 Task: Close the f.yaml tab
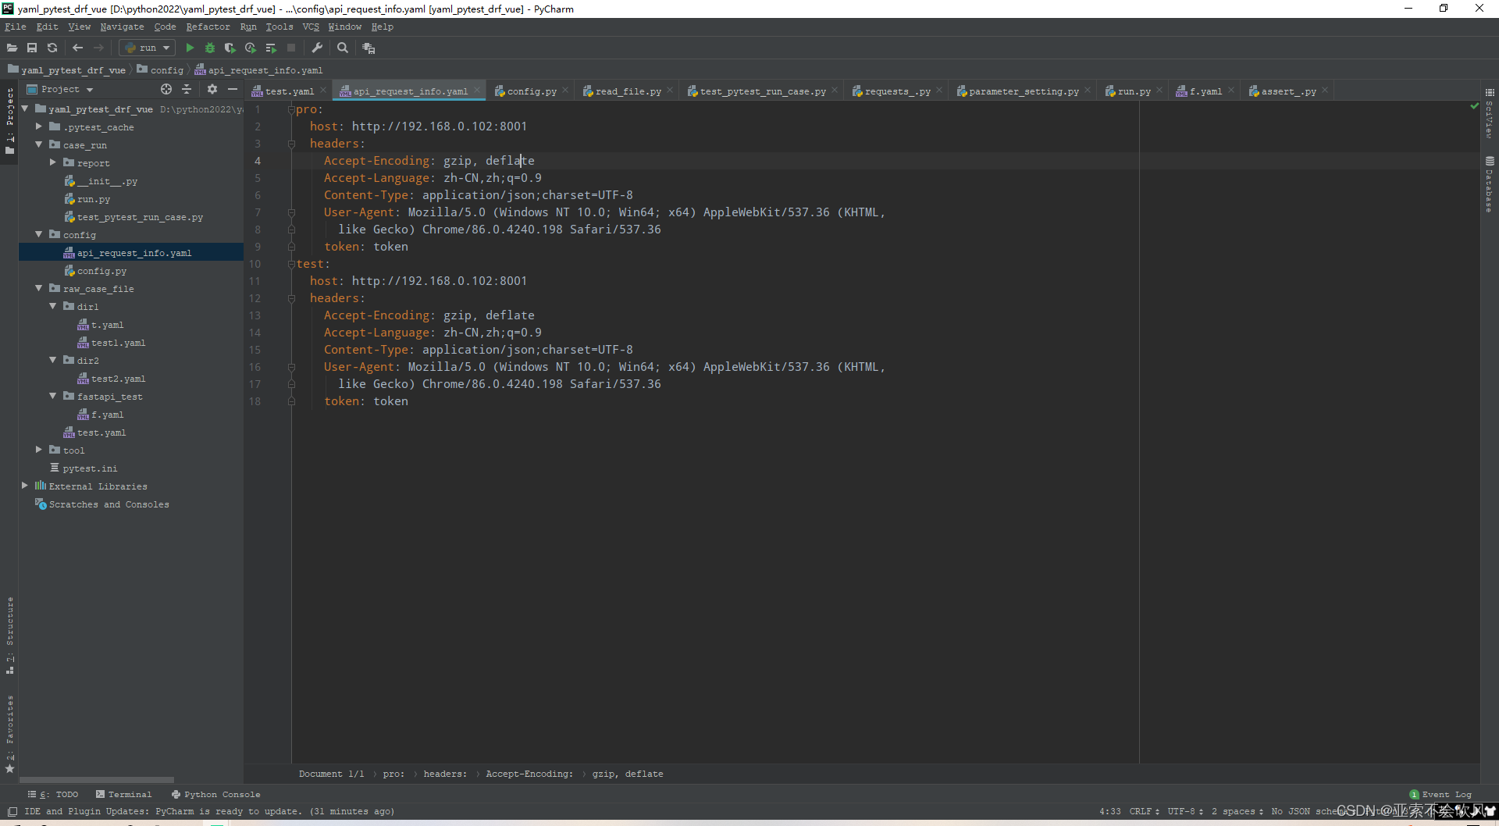click(x=1231, y=91)
